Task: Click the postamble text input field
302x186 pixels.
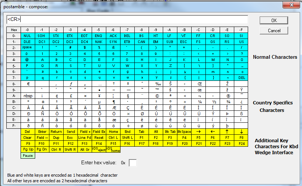Action: (127, 19)
